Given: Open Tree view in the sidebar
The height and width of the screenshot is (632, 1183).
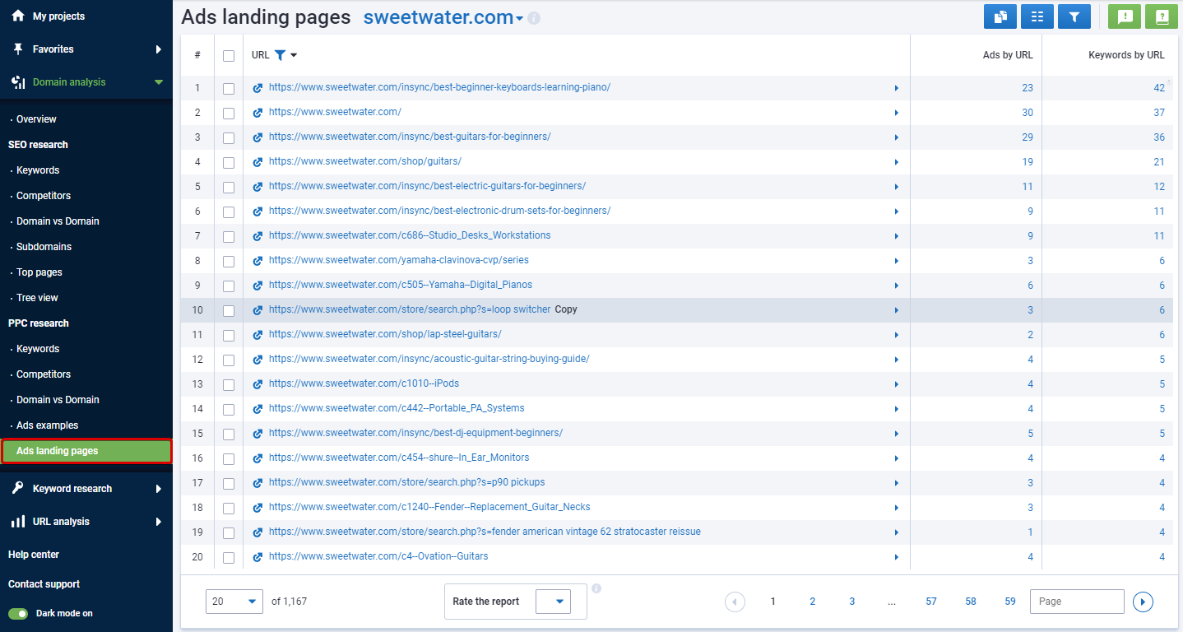Looking at the screenshot, I should [37, 298].
